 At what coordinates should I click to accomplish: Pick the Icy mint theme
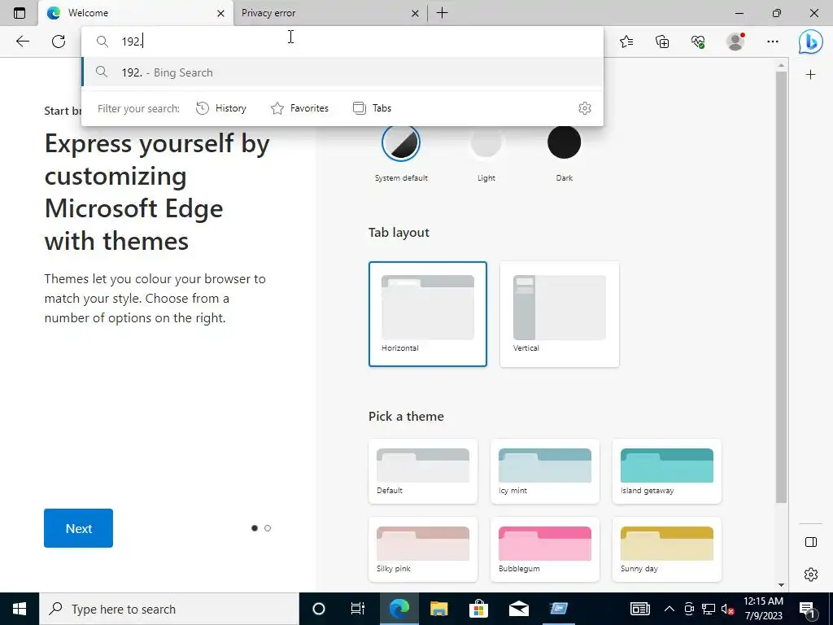point(545,471)
